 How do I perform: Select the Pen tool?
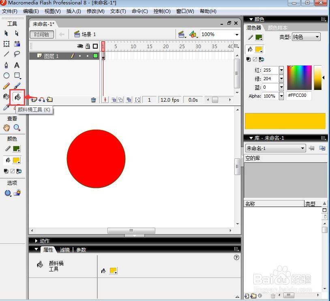6,65
